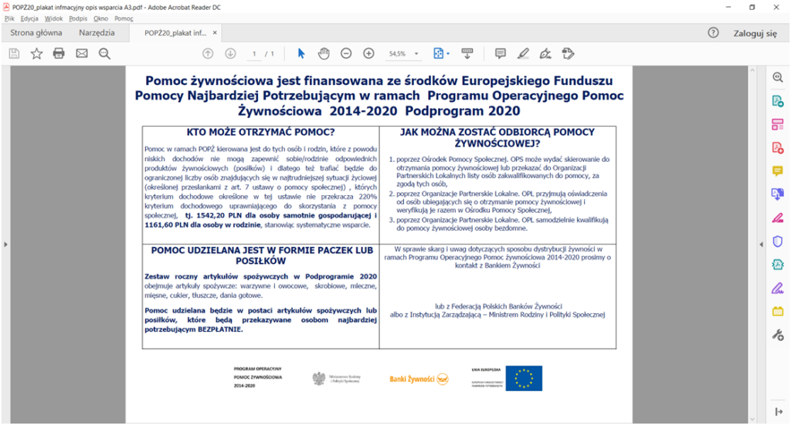791x425 pixels.
Task: Click the Zaloguj się button
Action: (754, 33)
